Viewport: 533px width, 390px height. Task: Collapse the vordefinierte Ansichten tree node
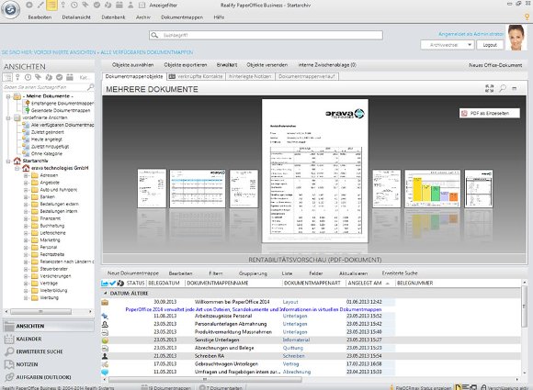point(8,117)
